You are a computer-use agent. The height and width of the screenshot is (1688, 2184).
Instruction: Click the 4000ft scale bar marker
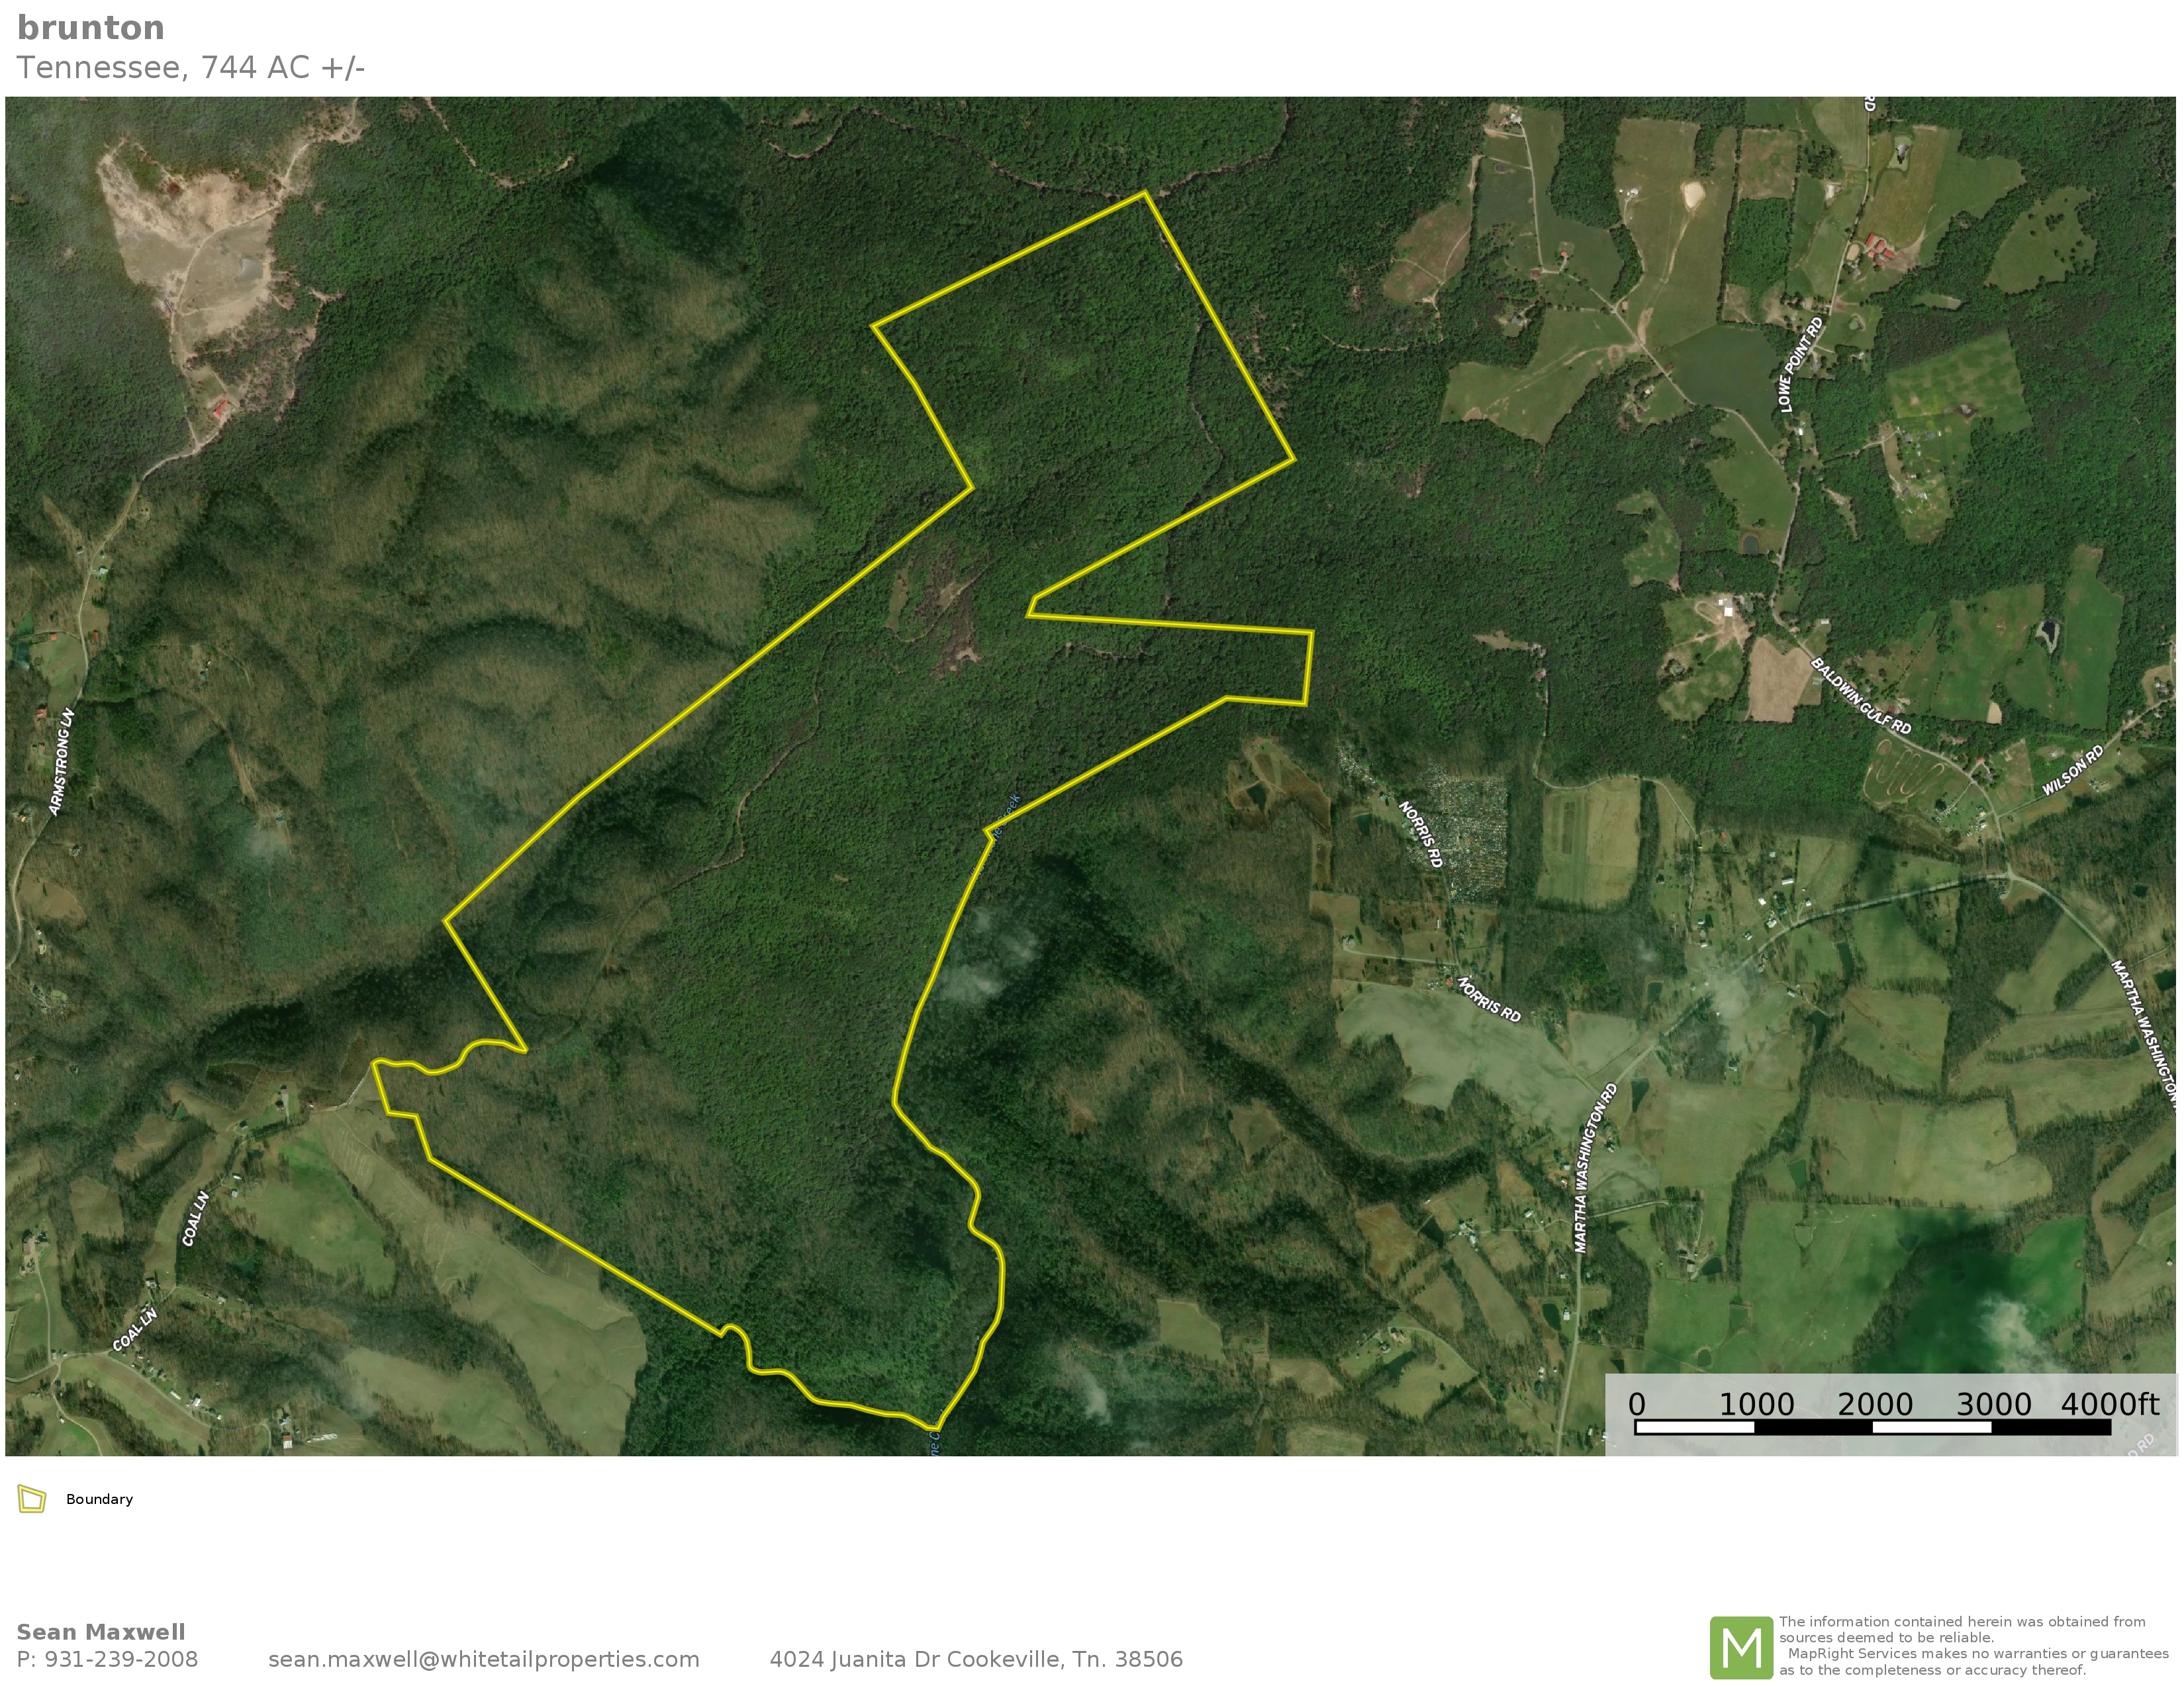(2109, 1404)
